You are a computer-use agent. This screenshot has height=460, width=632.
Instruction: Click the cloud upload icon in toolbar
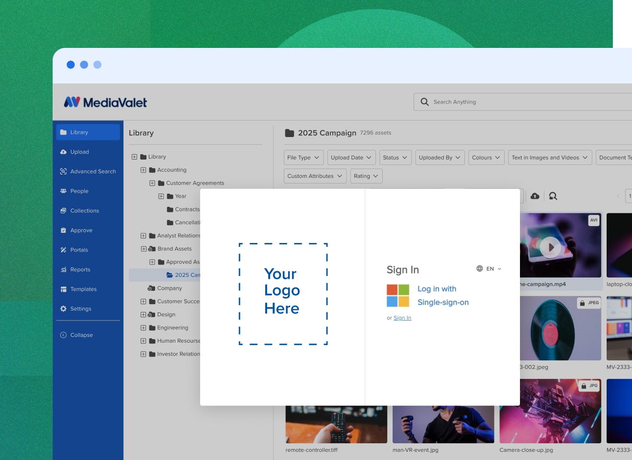(535, 196)
